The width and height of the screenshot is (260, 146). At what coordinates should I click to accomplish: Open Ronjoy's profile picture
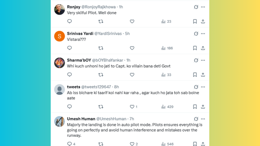59,10
